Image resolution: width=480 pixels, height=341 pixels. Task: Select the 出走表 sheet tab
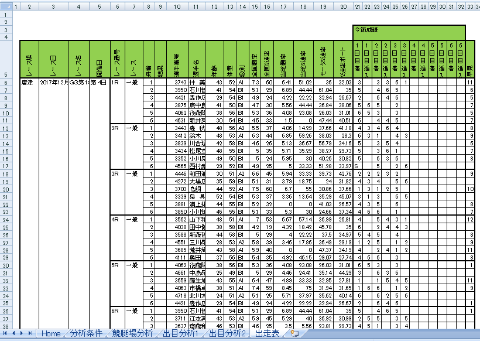tap(267, 333)
